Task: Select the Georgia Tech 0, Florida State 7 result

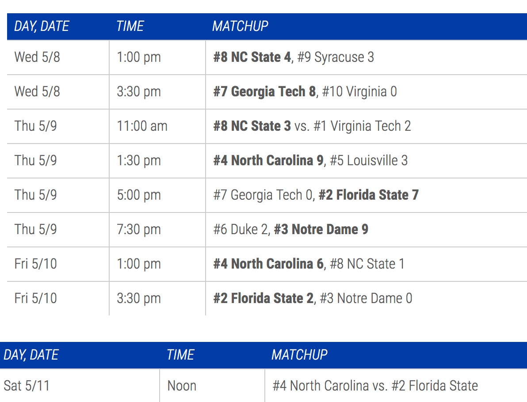Action: (316, 195)
